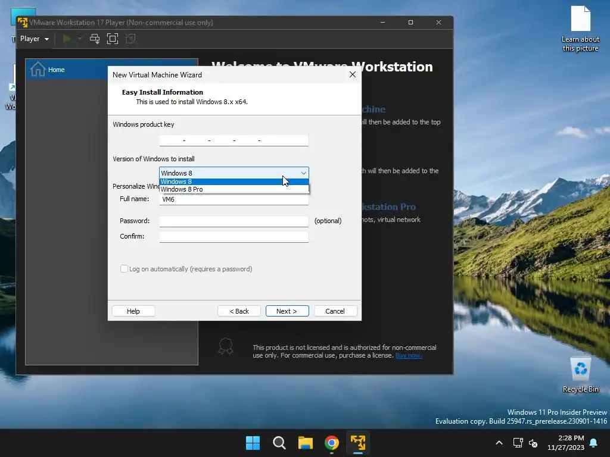
Task: Open network status tray icon
Action: (x=518, y=443)
